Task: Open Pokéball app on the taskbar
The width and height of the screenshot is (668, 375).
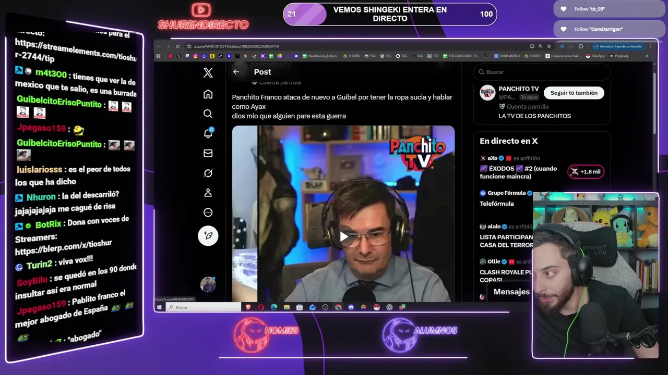Action: (x=376, y=307)
